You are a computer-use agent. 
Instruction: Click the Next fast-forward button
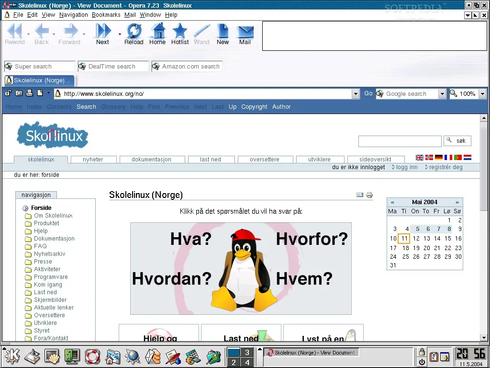pyautogui.click(x=102, y=34)
